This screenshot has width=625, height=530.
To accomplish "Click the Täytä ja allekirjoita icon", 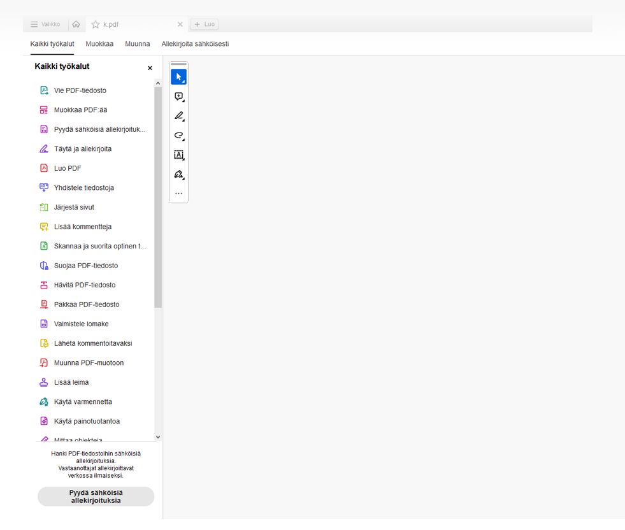I will pos(44,148).
